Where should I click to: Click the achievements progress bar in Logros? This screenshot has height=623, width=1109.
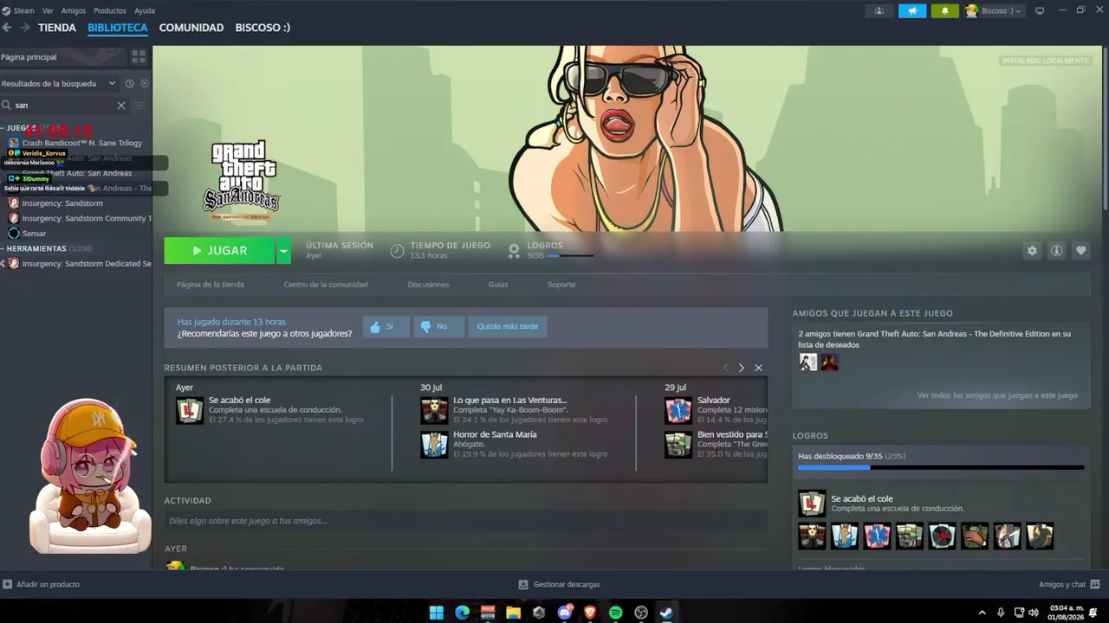point(941,468)
